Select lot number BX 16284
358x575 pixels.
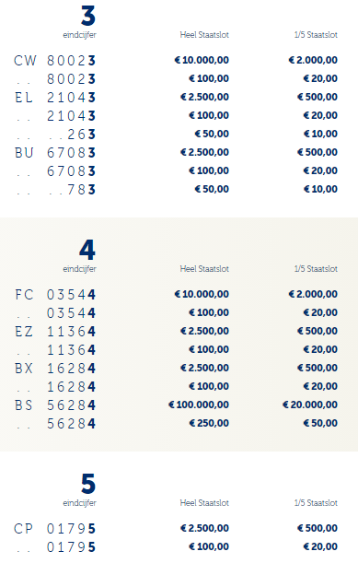[x=54, y=368]
